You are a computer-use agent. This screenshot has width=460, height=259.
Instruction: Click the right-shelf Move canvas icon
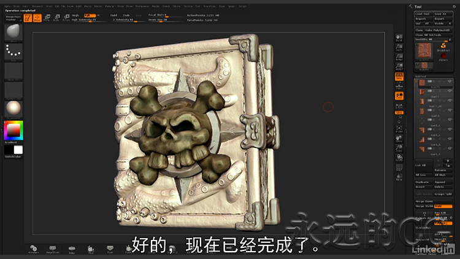pos(399,139)
